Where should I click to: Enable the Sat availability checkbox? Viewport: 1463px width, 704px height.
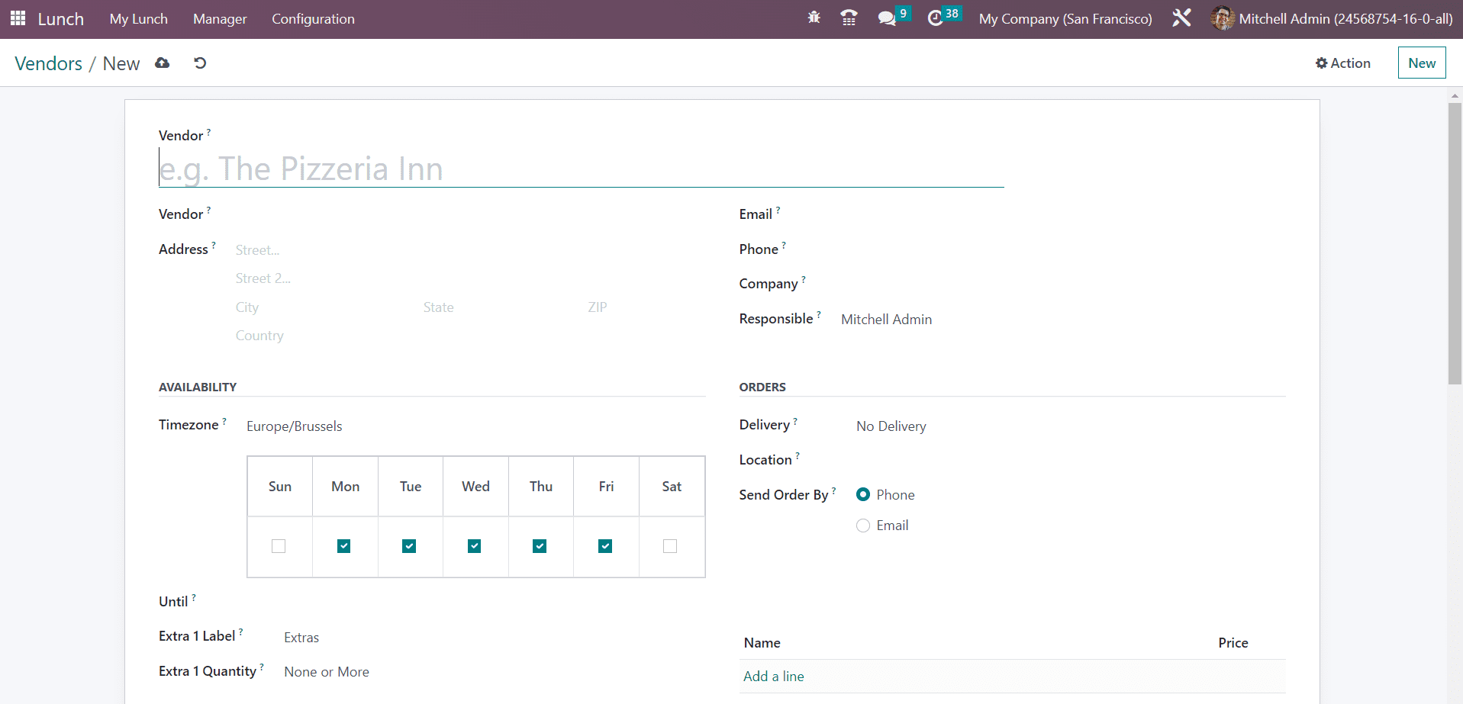point(670,546)
